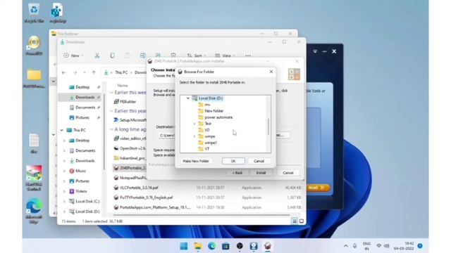451x253 pixels.
Task: Select the PEBuilder file
Action: [128, 101]
